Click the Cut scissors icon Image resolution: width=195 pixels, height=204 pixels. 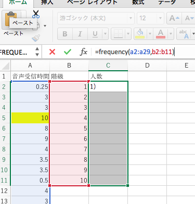click(x=36, y=14)
